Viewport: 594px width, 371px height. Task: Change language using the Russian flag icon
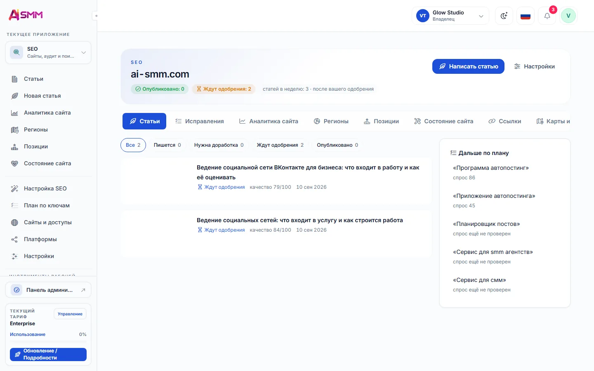pos(526,16)
